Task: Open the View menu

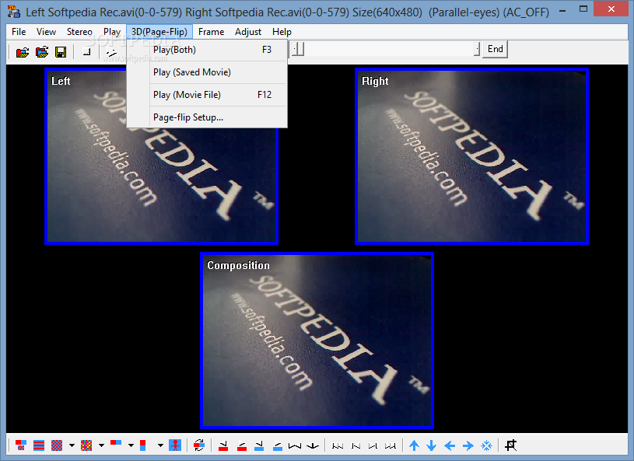Action: coord(46,32)
